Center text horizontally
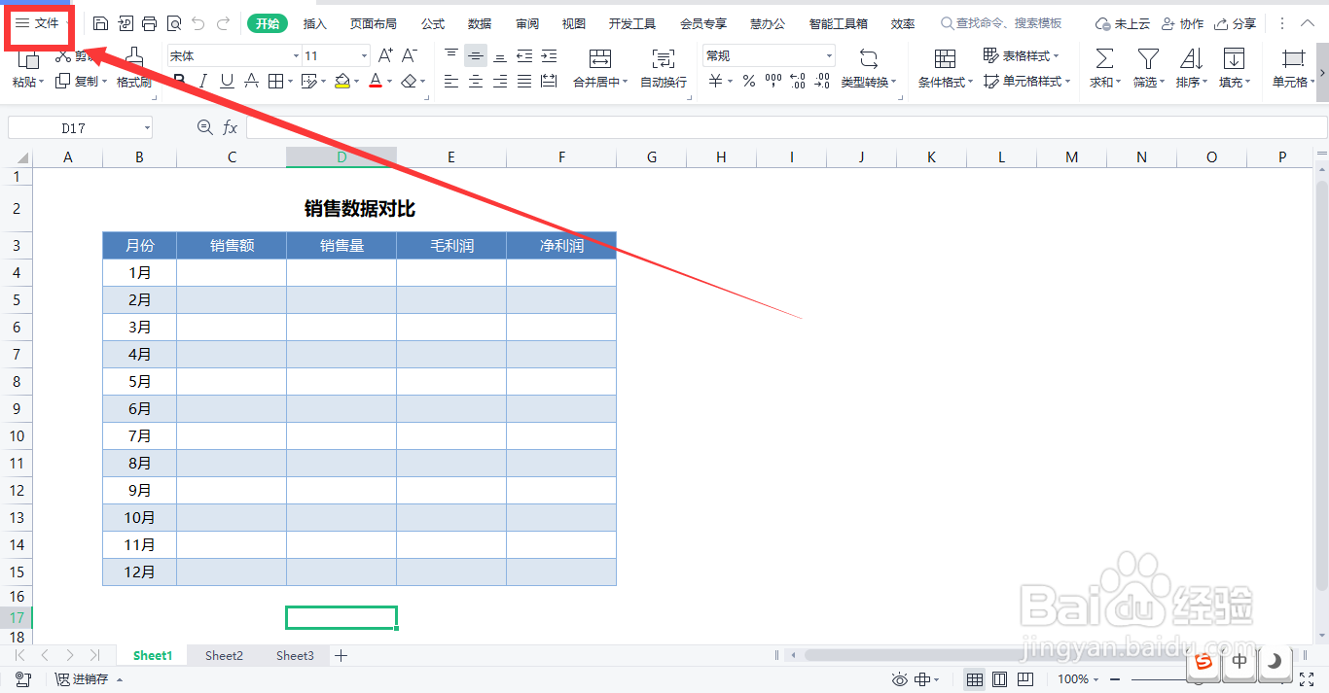The width and height of the screenshot is (1329, 693). (x=476, y=82)
